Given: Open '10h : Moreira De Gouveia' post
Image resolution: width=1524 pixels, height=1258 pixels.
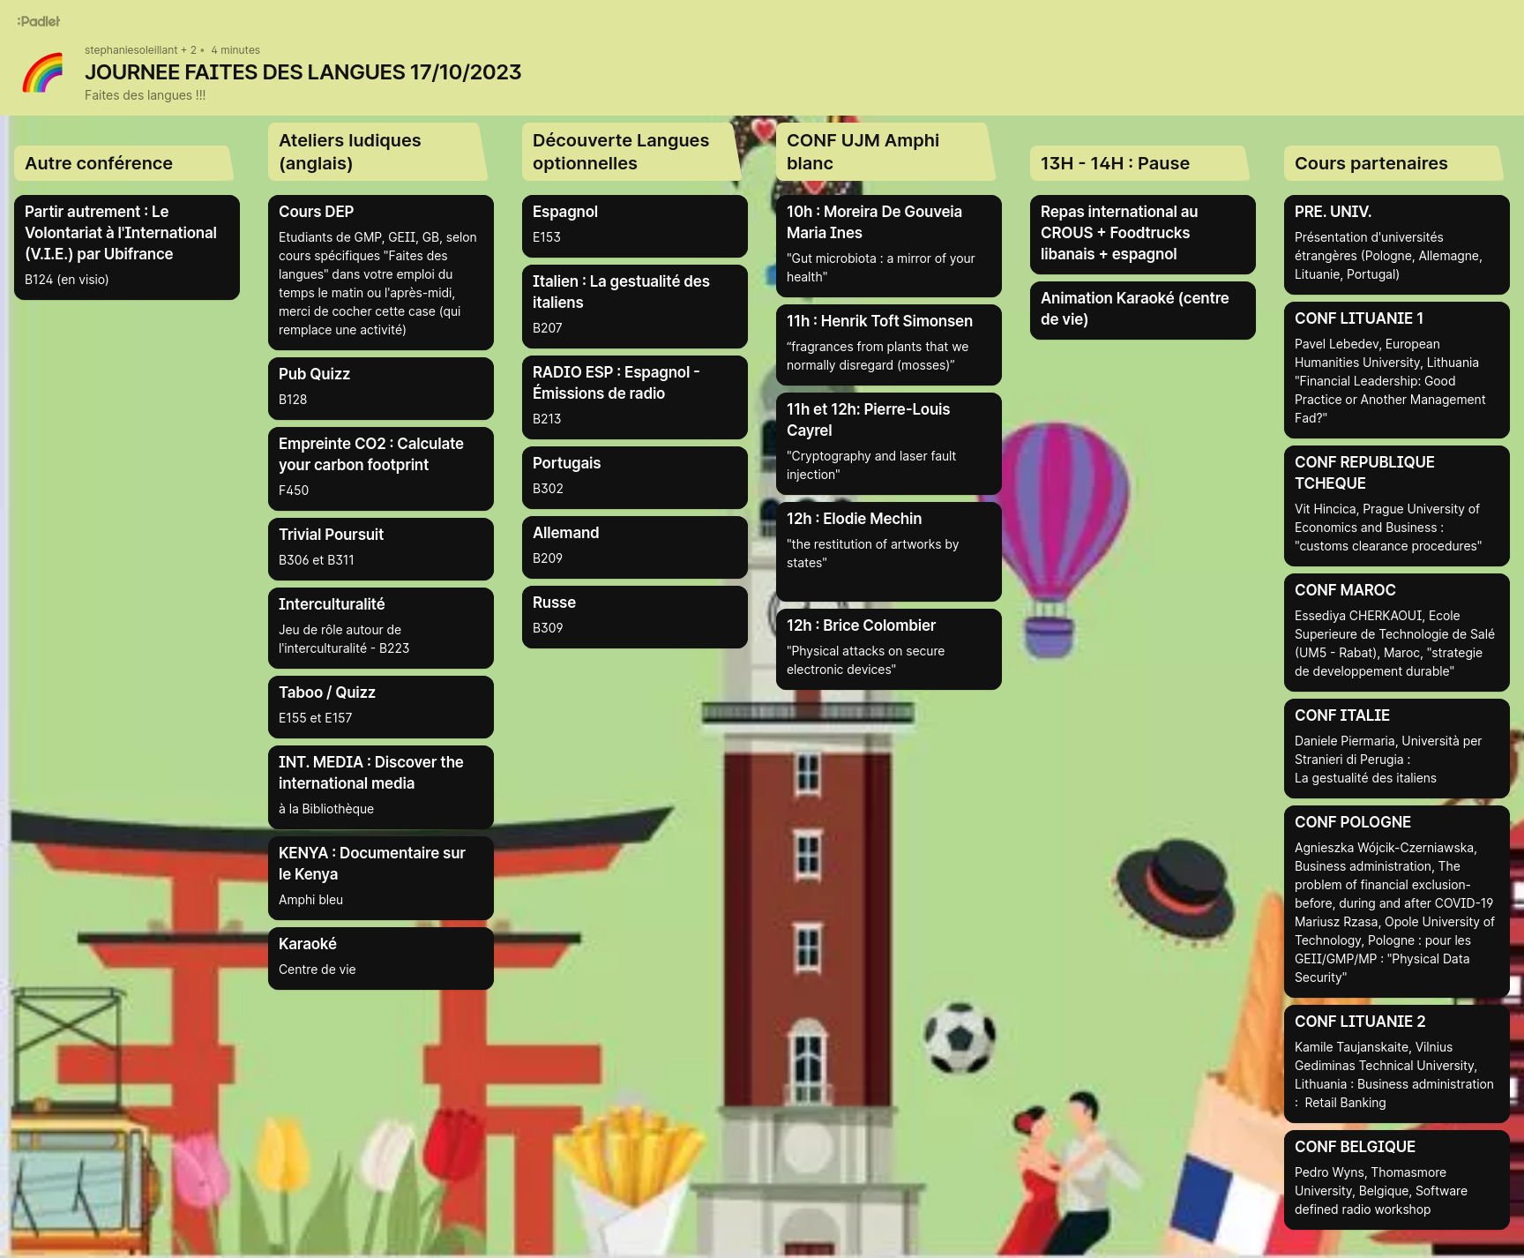Looking at the screenshot, I should tap(889, 246).
